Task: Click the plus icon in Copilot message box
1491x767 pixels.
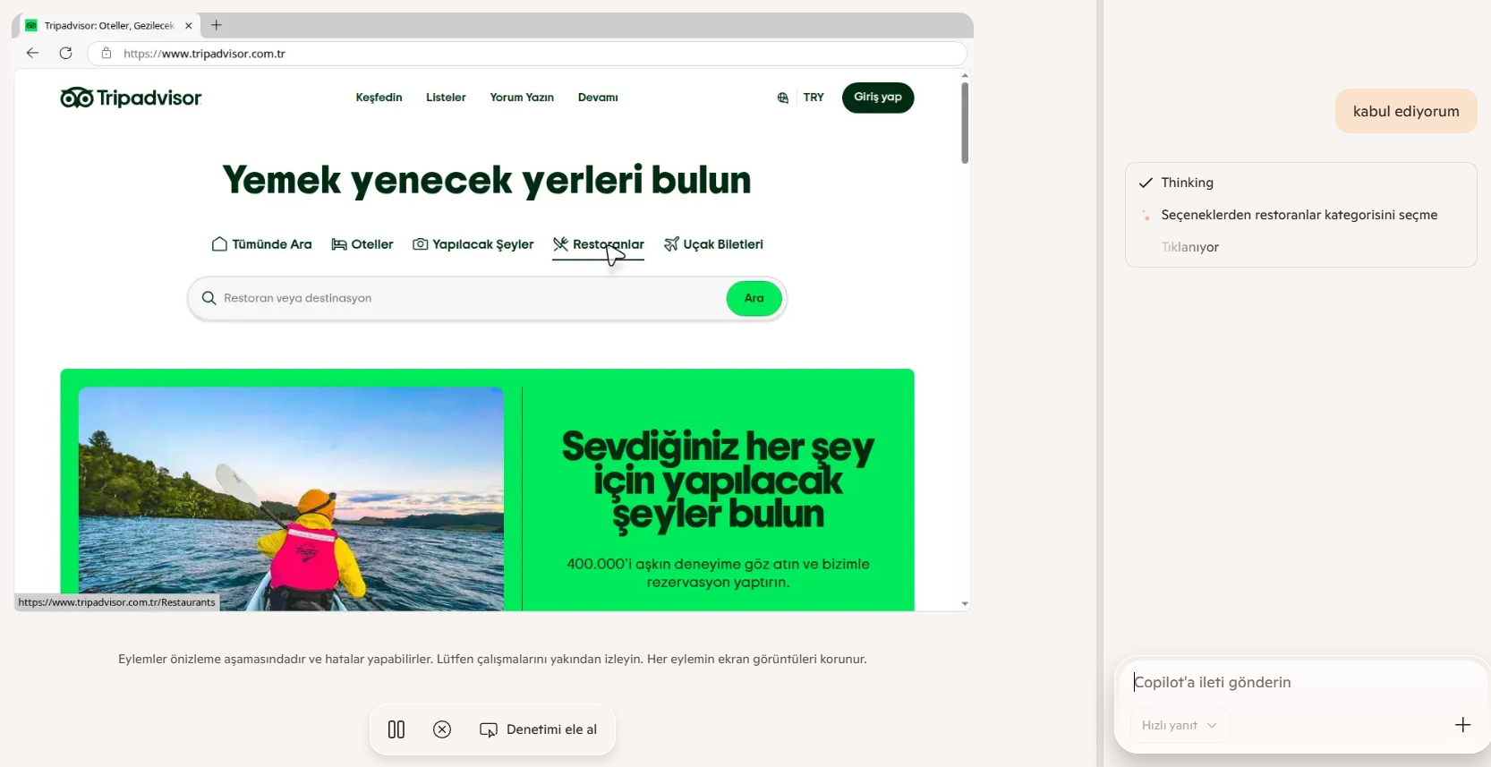Action: click(x=1462, y=725)
